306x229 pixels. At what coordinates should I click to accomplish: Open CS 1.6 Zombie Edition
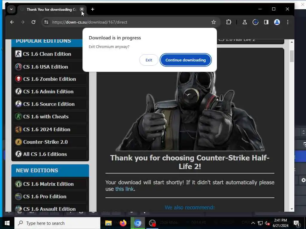point(50,79)
